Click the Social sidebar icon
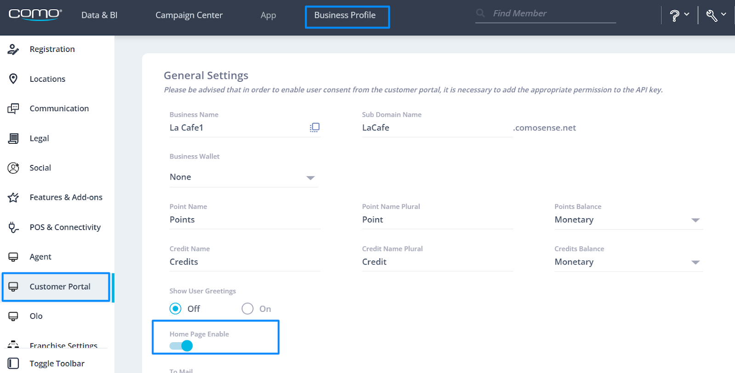This screenshot has height=373, width=735. tap(13, 168)
